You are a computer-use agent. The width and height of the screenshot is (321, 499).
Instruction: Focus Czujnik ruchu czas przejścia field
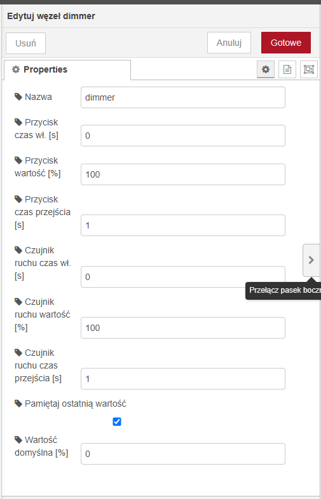click(x=183, y=379)
